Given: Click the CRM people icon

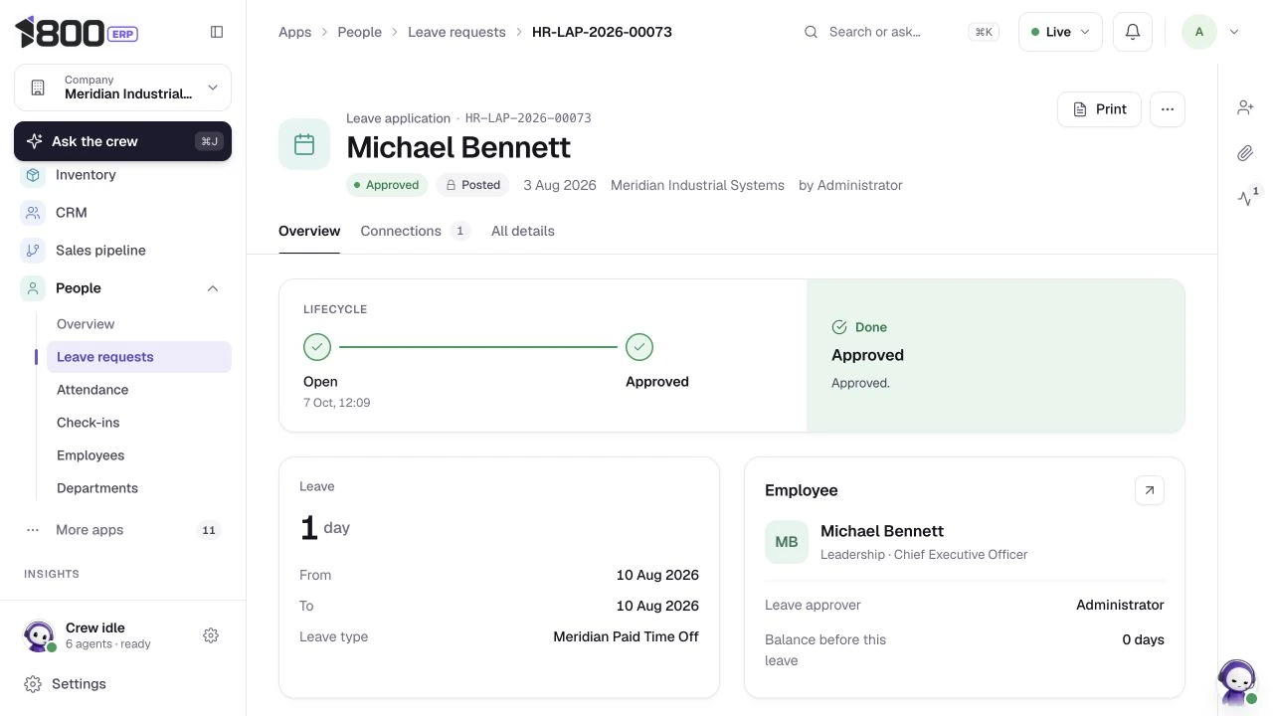Looking at the screenshot, I should coord(33,213).
